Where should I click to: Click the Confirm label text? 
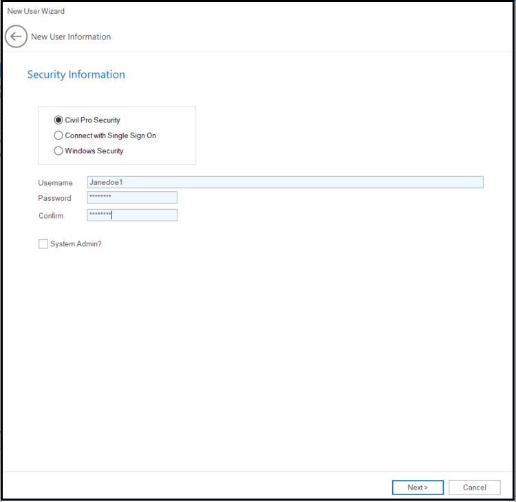coord(51,216)
